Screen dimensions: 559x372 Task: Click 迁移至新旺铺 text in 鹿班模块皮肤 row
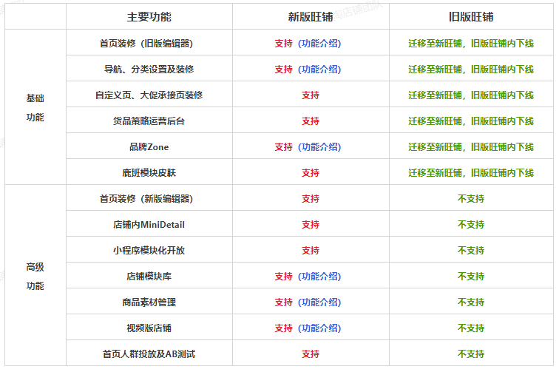pyautogui.click(x=436, y=173)
